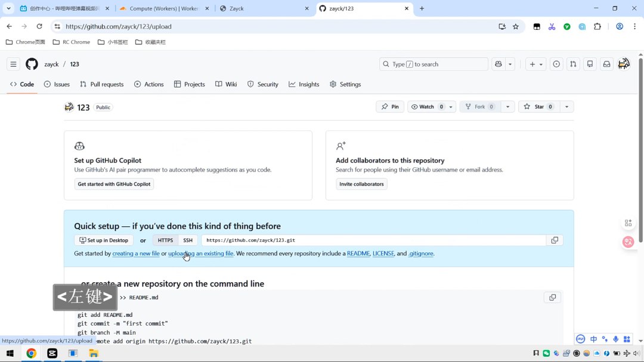Open the GitHub hamburger navigation menu

pyautogui.click(x=13, y=64)
